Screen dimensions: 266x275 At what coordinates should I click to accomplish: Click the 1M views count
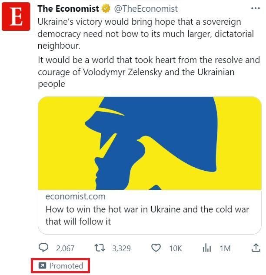coord(225,248)
